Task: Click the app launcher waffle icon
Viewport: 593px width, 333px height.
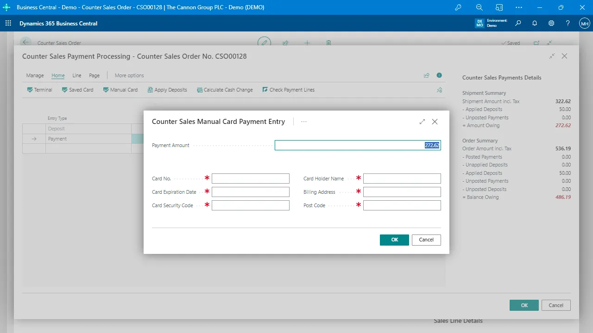Action: click(x=8, y=23)
